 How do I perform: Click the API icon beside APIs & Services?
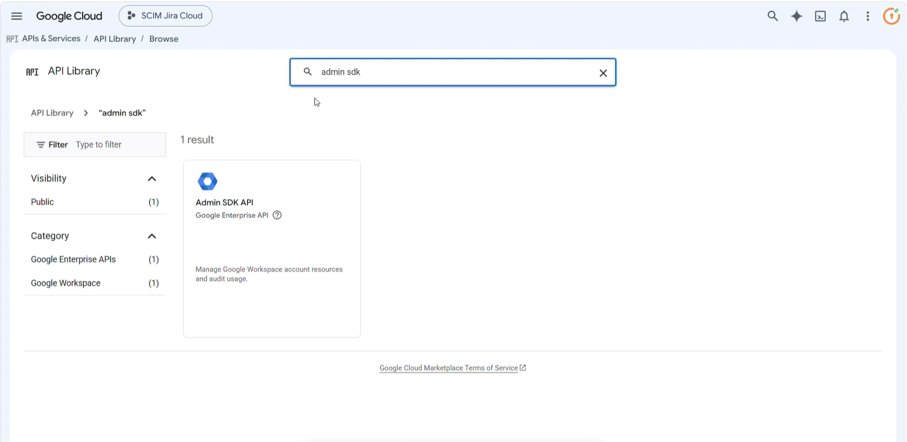click(x=12, y=39)
